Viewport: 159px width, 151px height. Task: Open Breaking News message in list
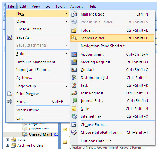click(108, 147)
